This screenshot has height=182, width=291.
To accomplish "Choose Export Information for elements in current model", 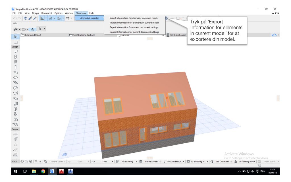I will pos(134,18).
